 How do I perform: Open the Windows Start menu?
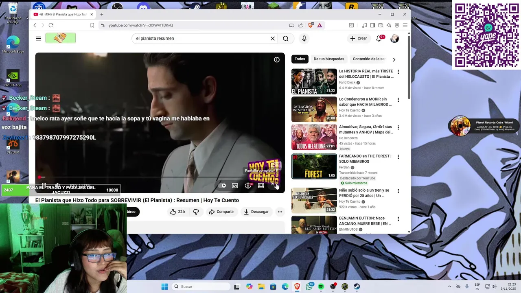pos(164,286)
